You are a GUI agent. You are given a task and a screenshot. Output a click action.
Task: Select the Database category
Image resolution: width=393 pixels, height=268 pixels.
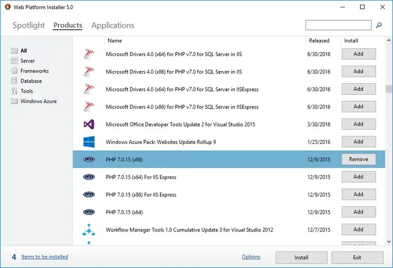coord(31,81)
